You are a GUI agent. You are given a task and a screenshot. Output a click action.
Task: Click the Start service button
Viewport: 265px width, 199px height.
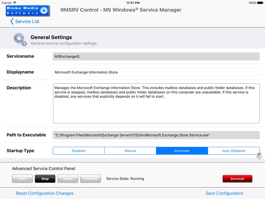coord(22,179)
